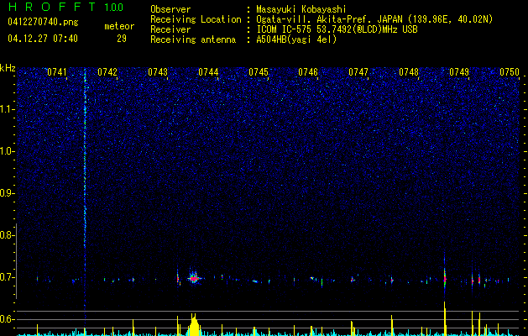The width and height of the screenshot is (528, 336).
Task: Click the 0.8 kHz axis label
Action: point(7,235)
